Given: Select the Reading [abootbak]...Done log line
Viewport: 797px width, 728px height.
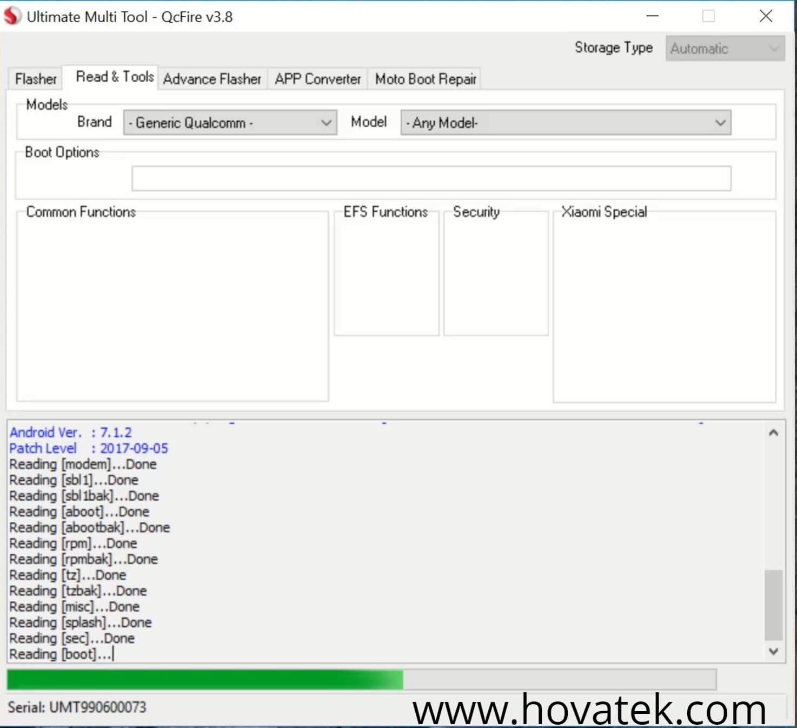Looking at the screenshot, I should click(90, 527).
